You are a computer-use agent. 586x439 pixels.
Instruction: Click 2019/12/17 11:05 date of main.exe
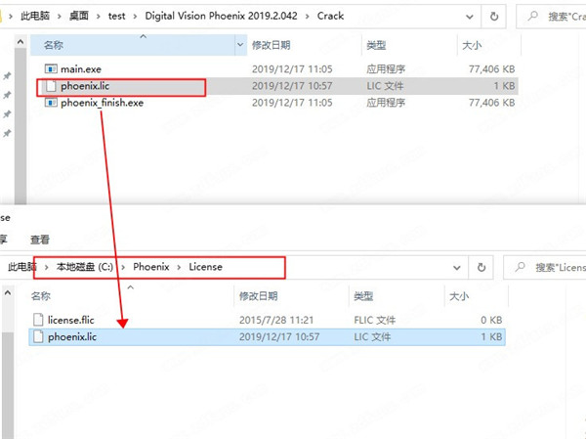pyautogui.click(x=292, y=69)
